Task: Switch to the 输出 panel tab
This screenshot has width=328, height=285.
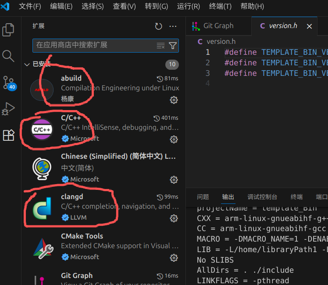Action: [228, 197]
